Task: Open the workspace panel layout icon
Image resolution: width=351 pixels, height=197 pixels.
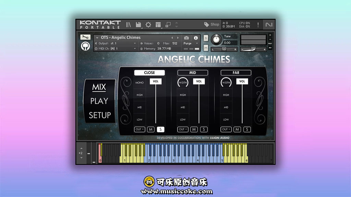Action: pos(158,25)
